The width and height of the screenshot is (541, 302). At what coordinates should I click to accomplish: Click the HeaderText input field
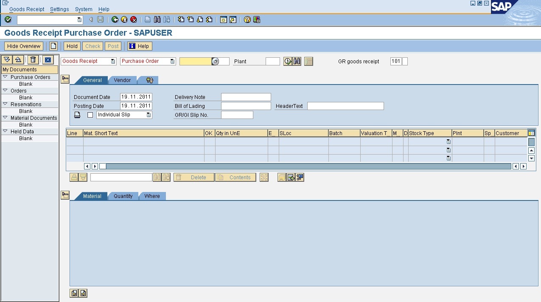pyautogui.click(x=345, y=106)
